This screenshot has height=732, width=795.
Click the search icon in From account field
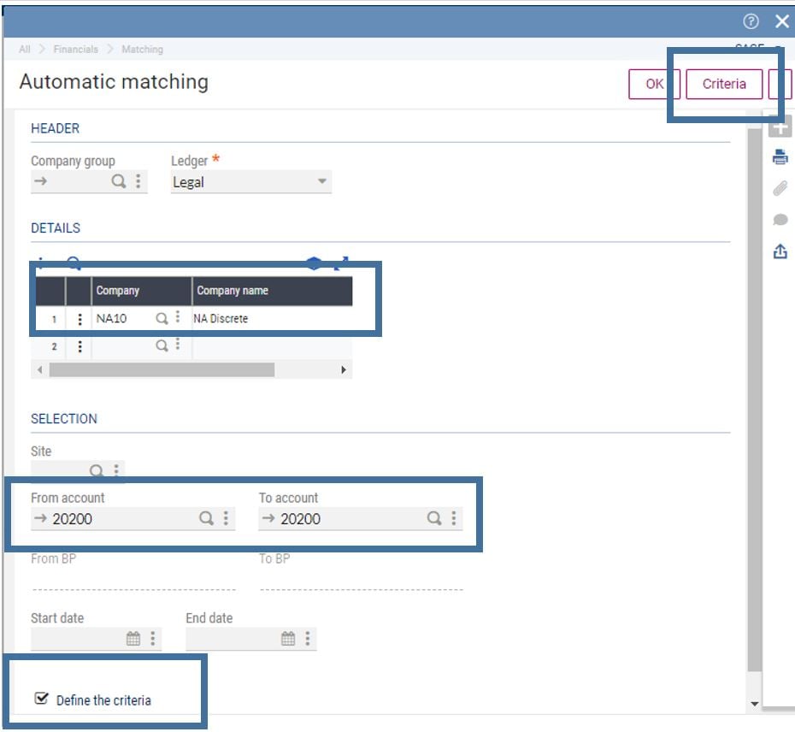(x=206, y=518)
